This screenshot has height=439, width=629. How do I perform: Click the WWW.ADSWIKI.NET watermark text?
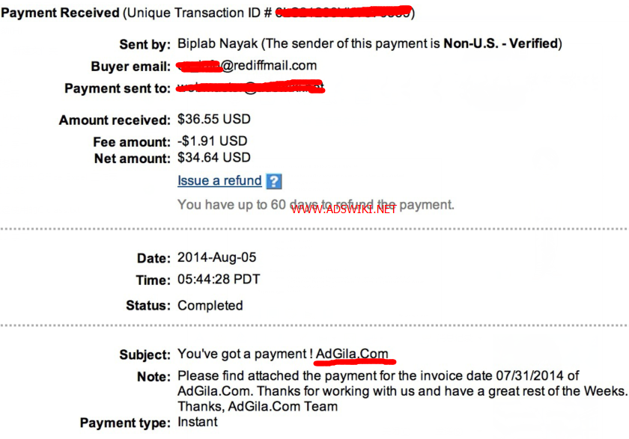point(344,209)
